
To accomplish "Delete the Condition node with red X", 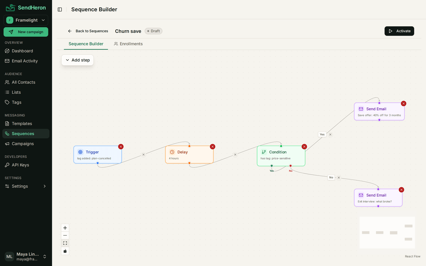I will click(x=304, y=147).
